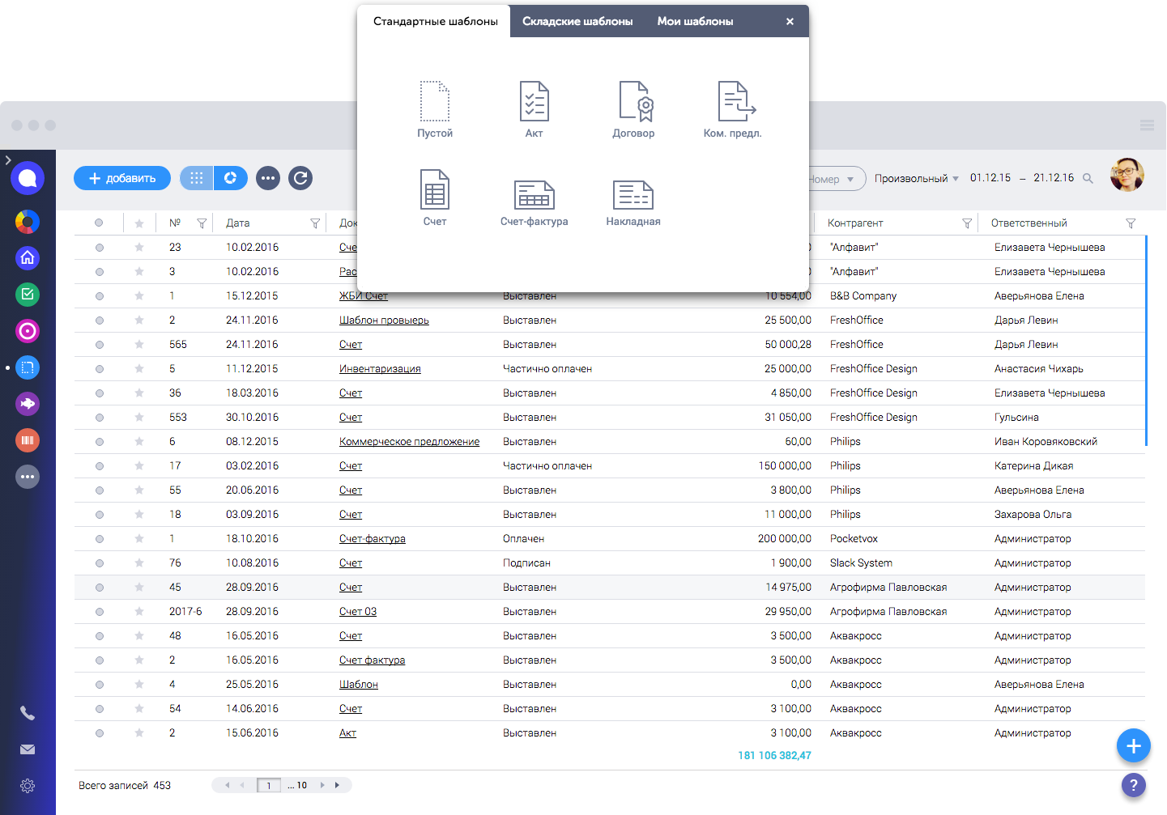Choose the Пустой blank template icon
The height and width of the screenshot is (815, 1167).
click(x=435, y=101)
